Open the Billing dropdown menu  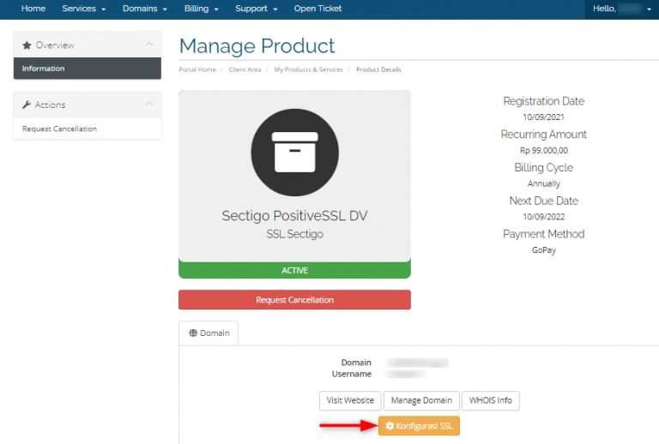pyautogui.click(x=201, y=9)
